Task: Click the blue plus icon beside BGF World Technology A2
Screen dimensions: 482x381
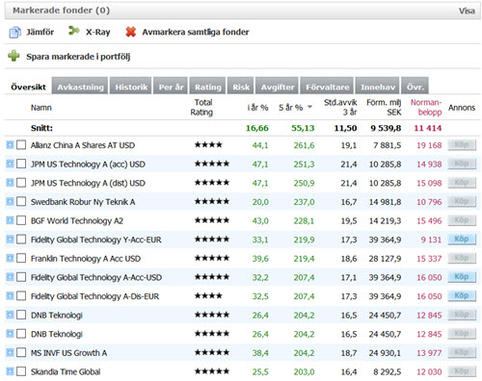Action: (10, 220)
